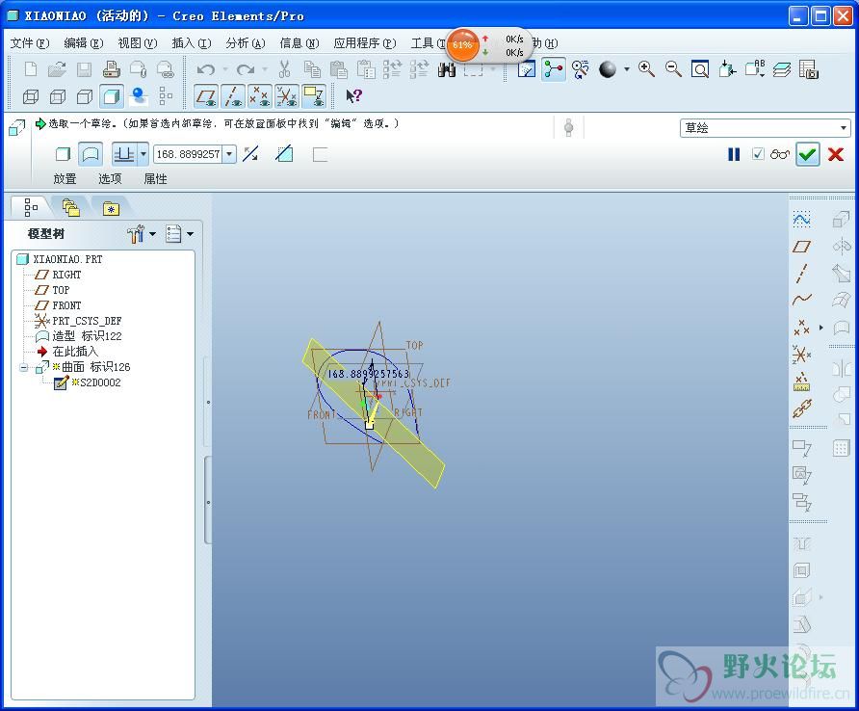859x711 pixels.
Task: Click the remove material icon
Action: click(284, 154)
